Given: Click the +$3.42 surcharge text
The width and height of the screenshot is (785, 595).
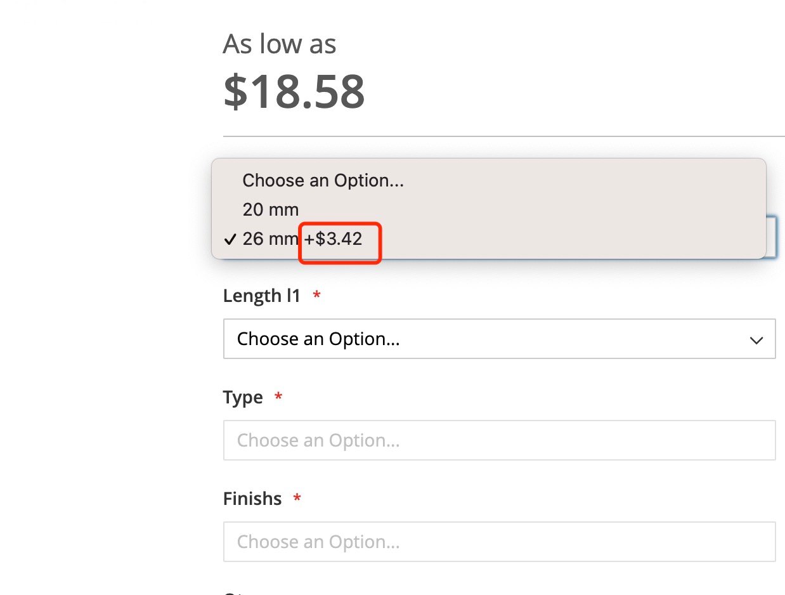Looking at the screenshot, I should pos(334,239).
